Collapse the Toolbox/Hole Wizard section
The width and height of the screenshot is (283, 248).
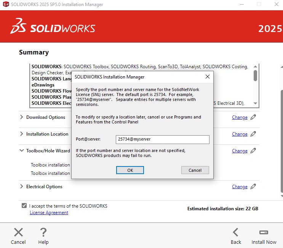[x=22, y=150]
